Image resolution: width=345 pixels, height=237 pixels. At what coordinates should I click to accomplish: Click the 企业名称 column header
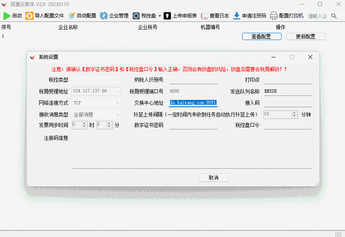tap(68, 27)
